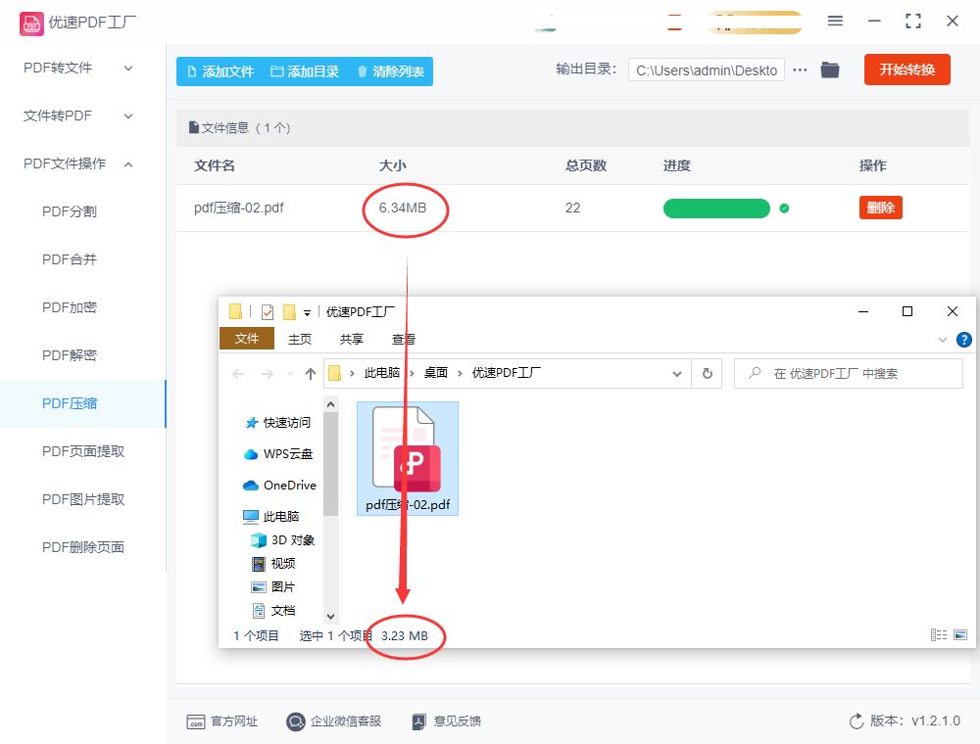Click the 6.34MB size cell
The height and width of the screenshot is (744, 980).
click(403, 208)
